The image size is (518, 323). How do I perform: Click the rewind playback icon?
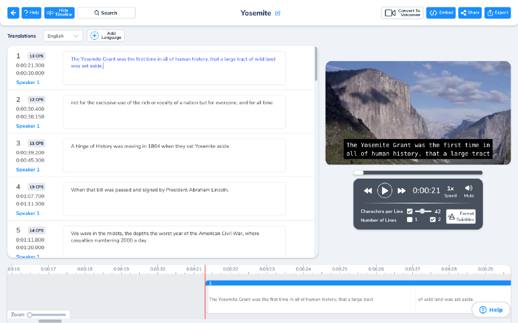coord(368,191)
